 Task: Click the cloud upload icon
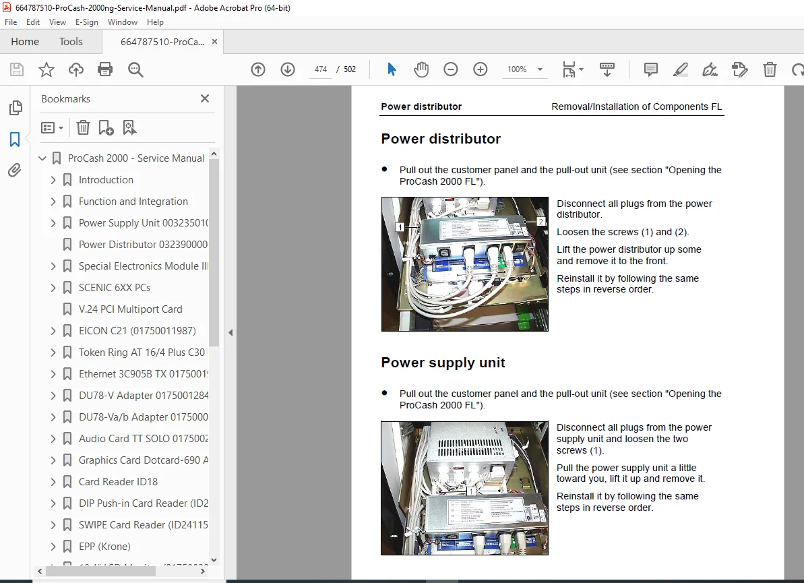tap(76, 69)
